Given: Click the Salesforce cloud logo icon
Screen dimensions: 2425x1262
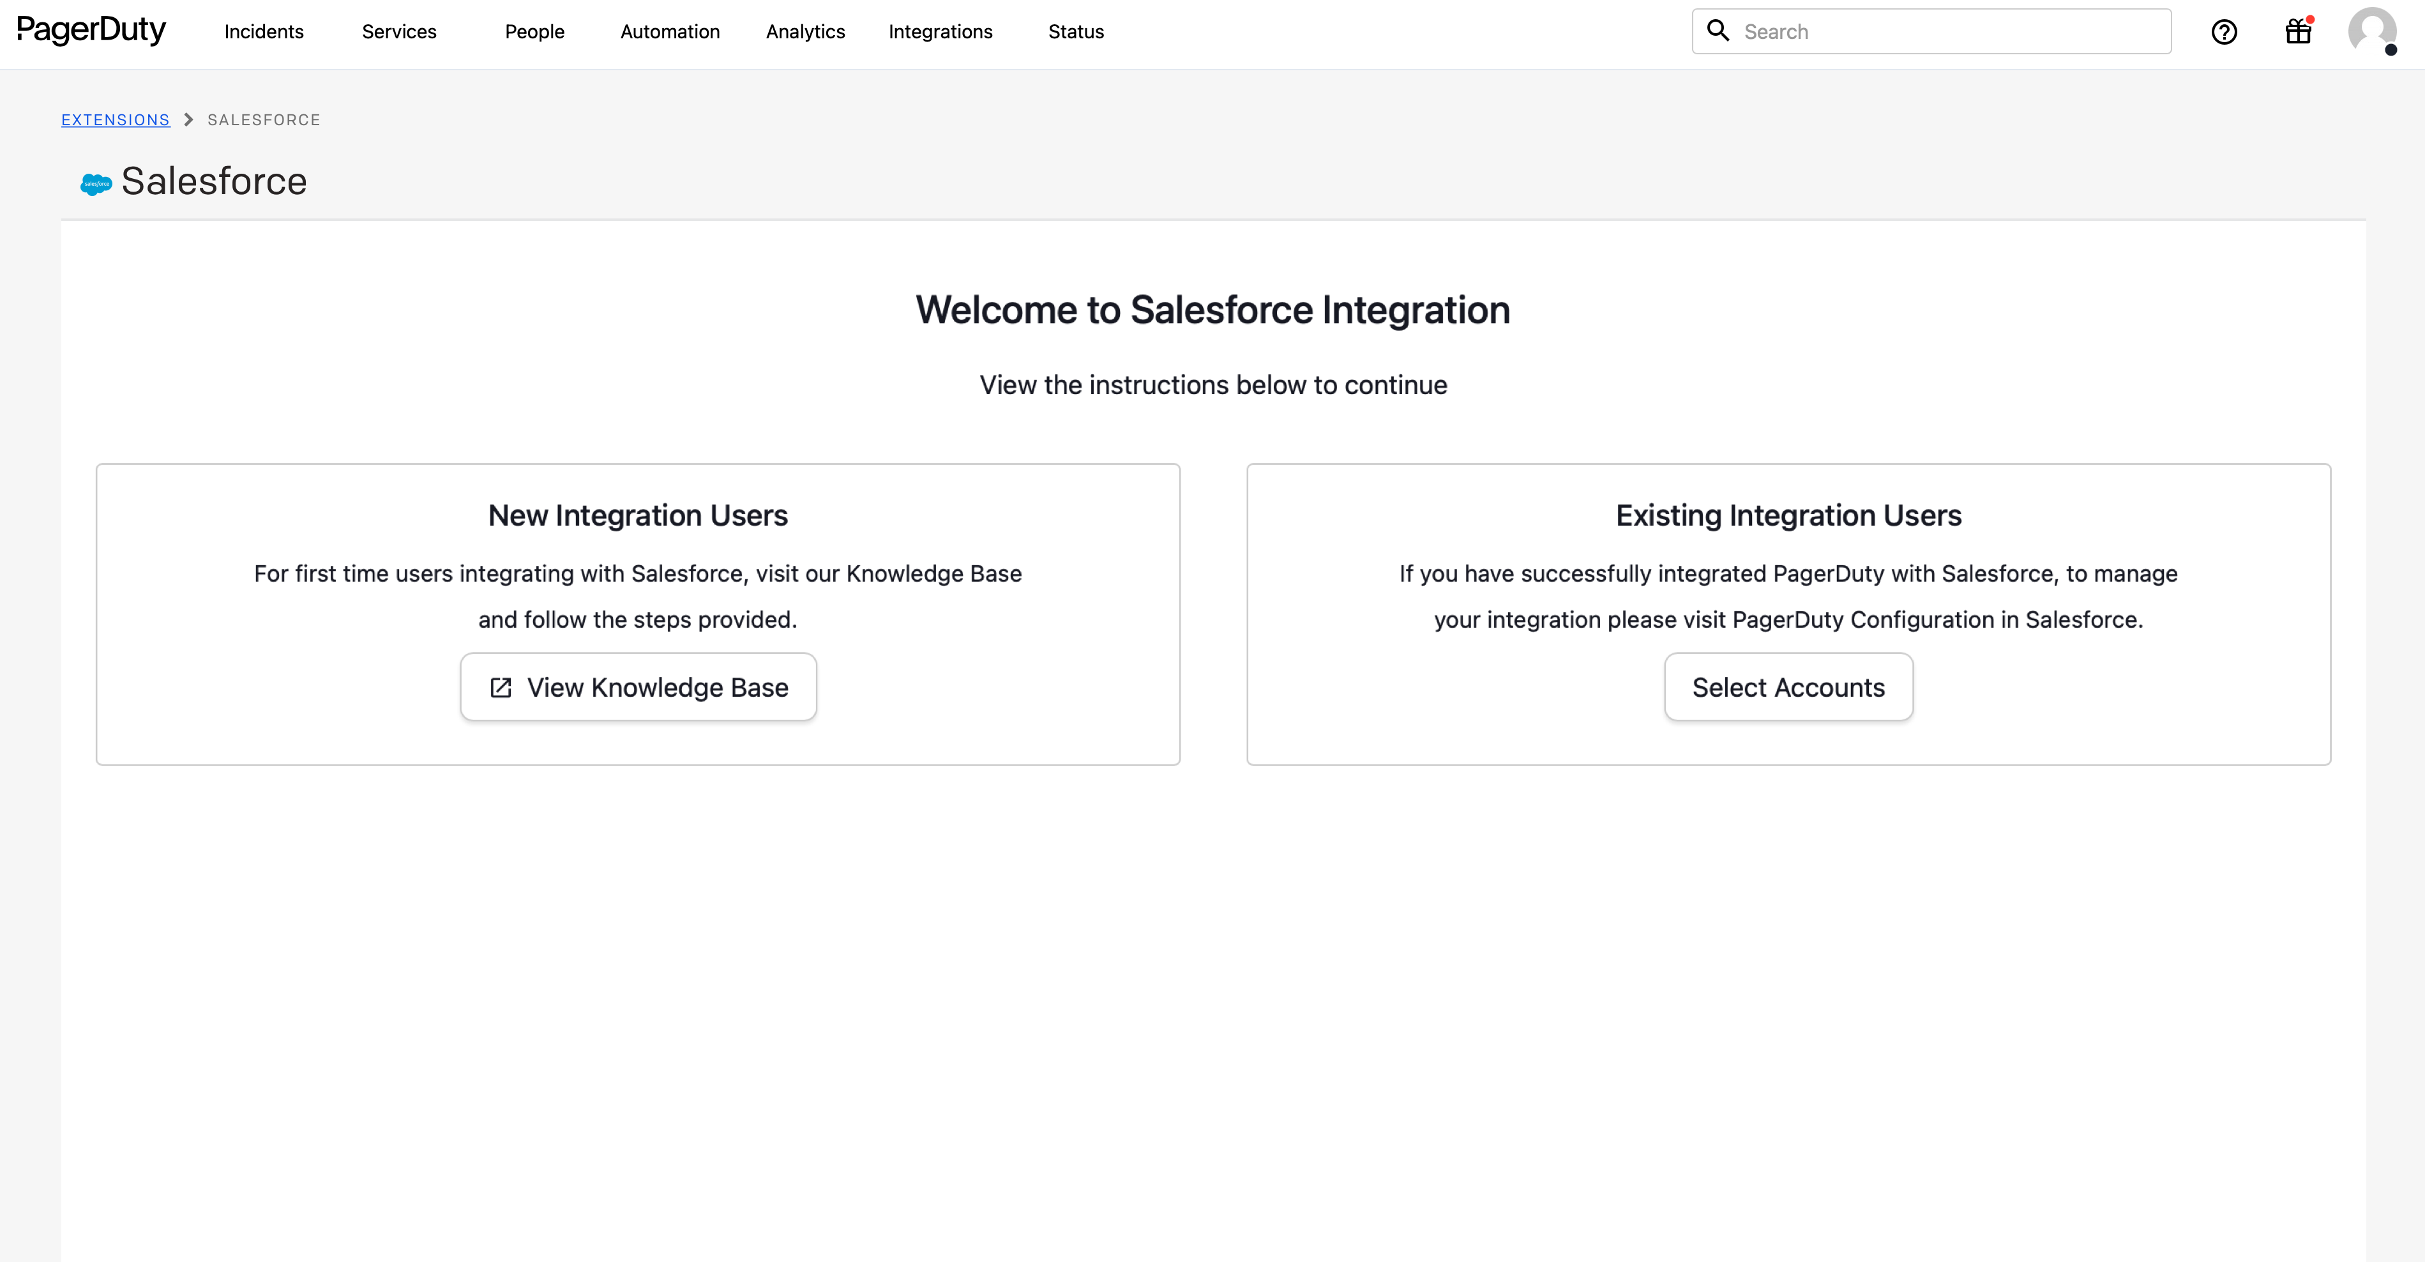Looking at the screenshot, I should point(96,184).
